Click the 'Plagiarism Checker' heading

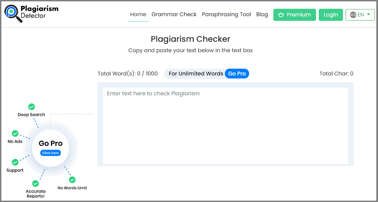(x=191, y=39)
